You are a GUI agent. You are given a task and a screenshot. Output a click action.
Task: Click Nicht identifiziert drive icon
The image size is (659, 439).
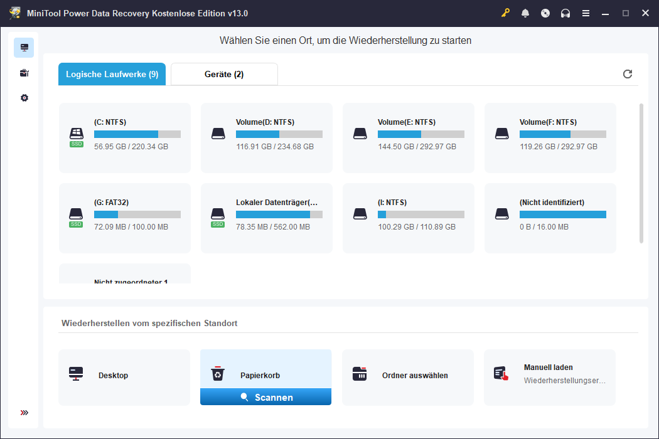click(502, 214)
